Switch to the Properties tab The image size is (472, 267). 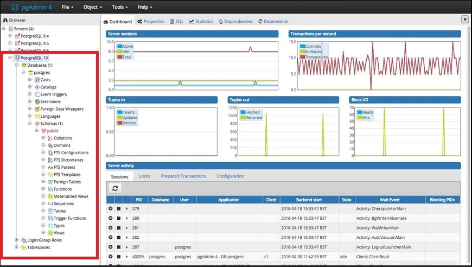(151, 21)
